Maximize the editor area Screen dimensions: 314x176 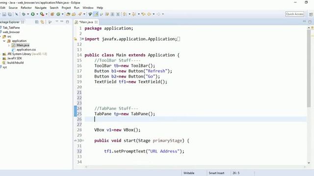coord(310,22)
